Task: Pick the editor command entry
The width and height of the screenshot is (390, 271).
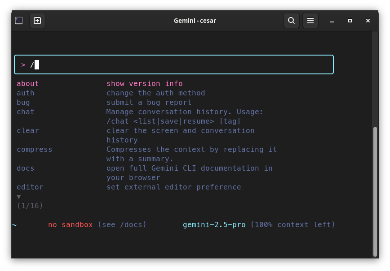Action: point(30,187)
